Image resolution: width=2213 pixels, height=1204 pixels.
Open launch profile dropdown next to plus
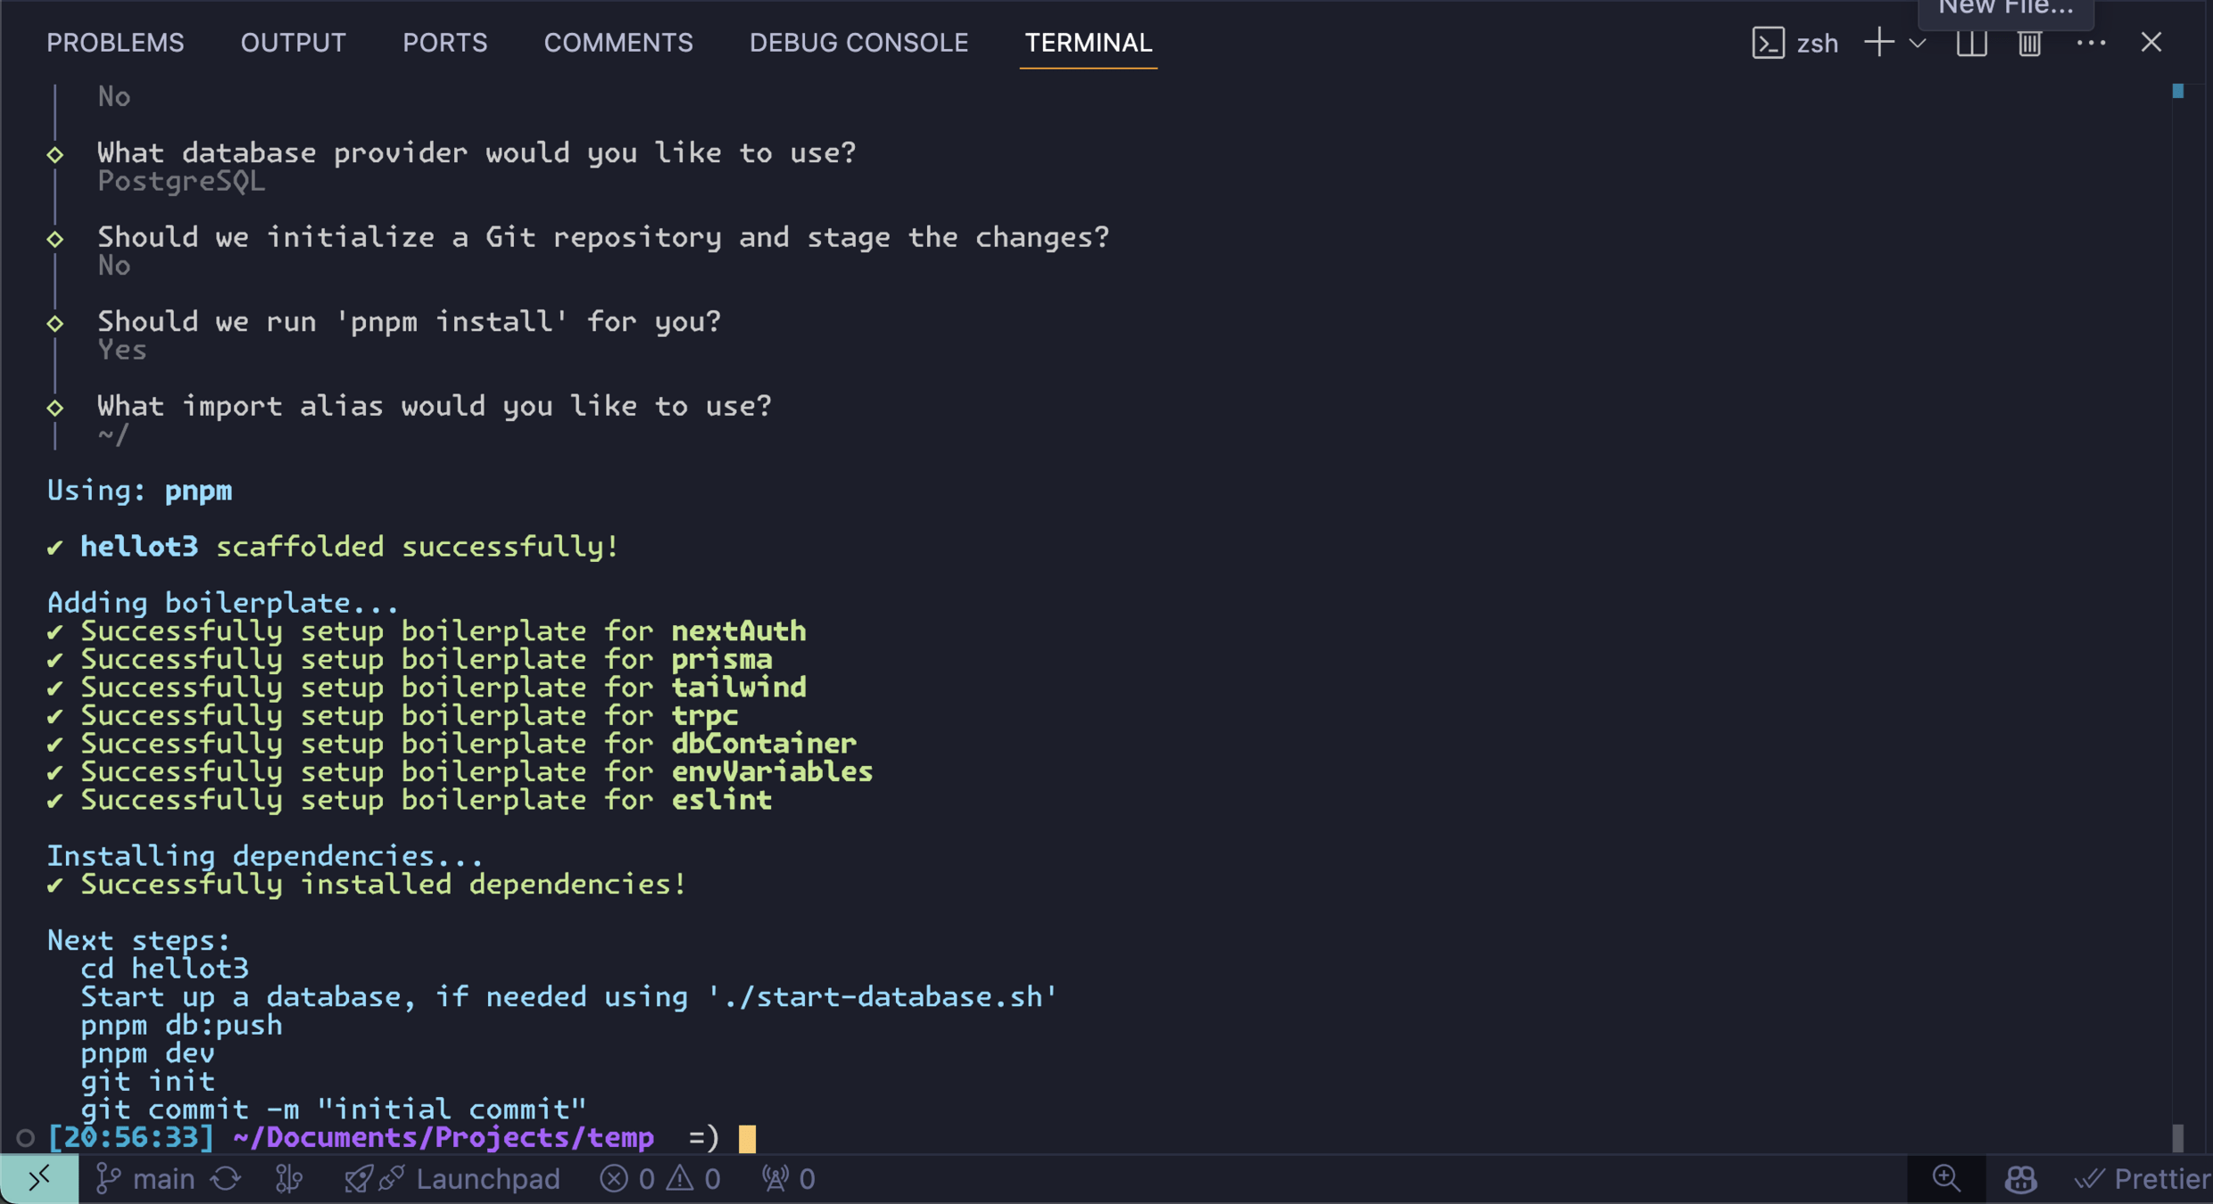click(1918, 42)
